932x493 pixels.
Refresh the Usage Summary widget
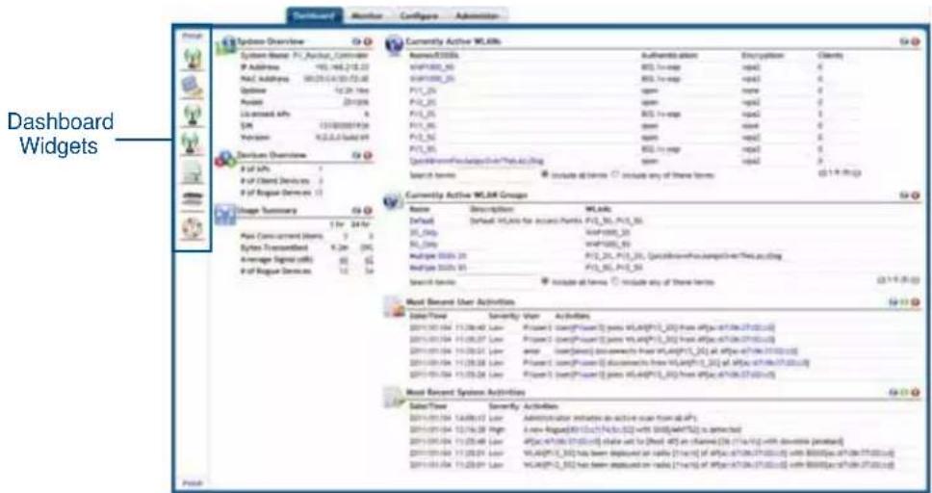tap(356, 211)
